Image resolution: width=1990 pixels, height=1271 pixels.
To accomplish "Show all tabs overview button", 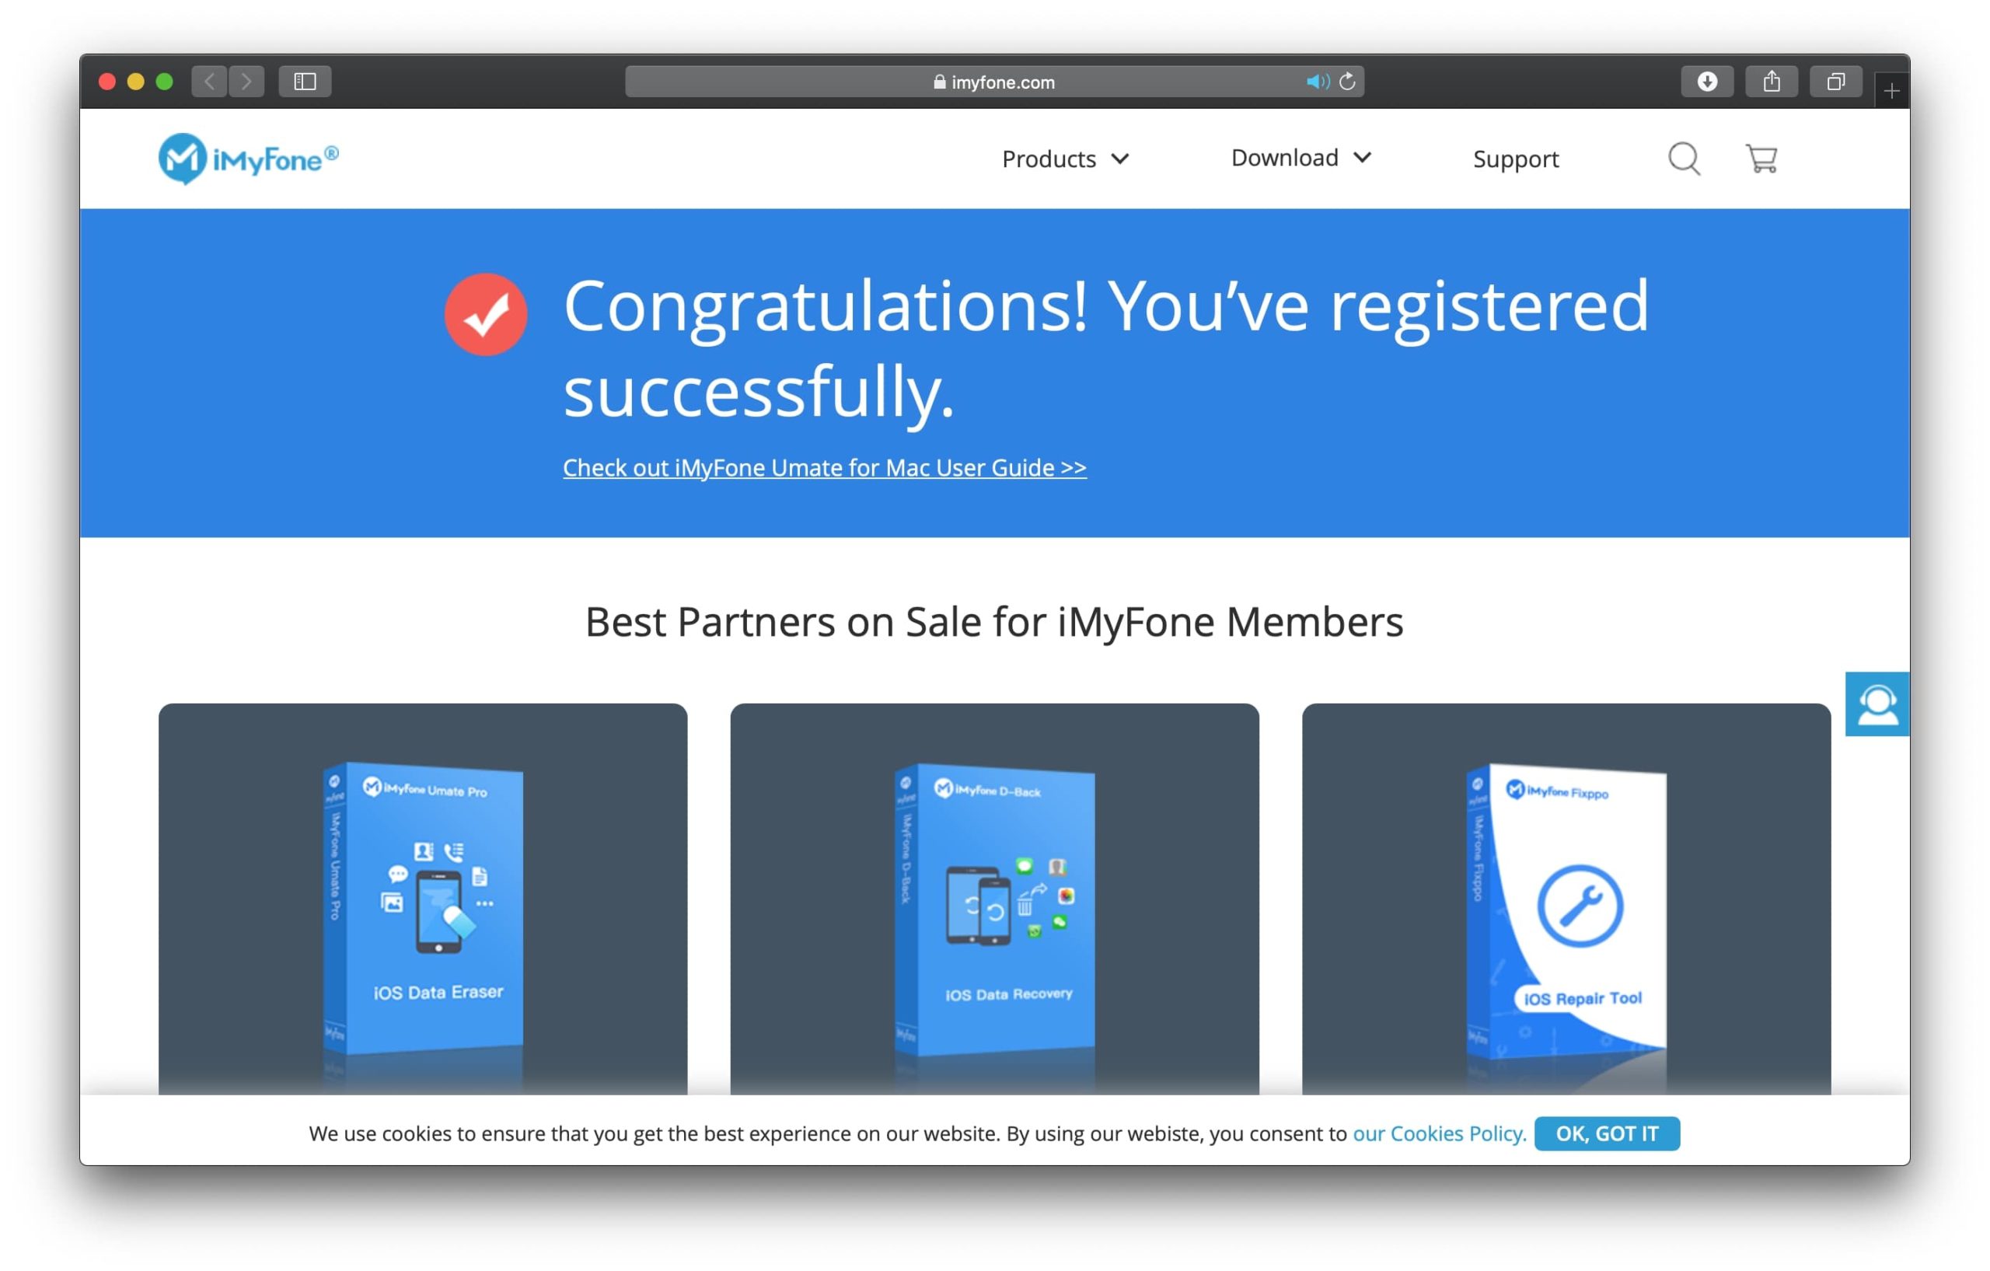I will [1835, 82].
